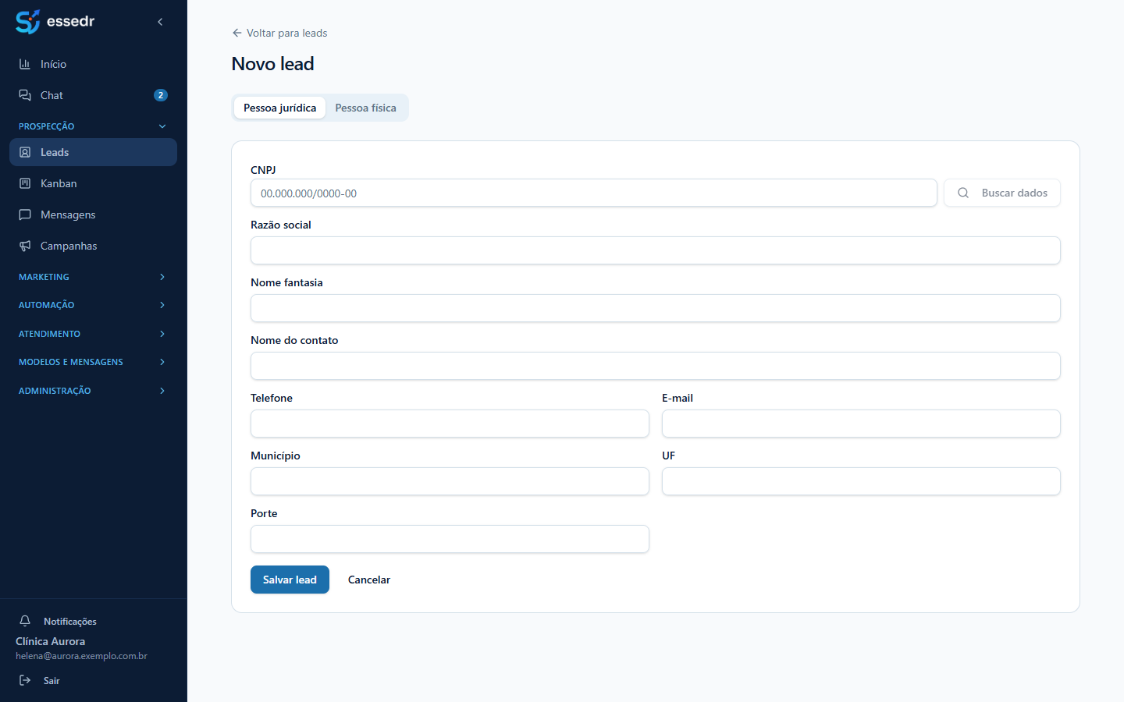Switch to the Pessoa jurídica tab

[x=279, y=108]
